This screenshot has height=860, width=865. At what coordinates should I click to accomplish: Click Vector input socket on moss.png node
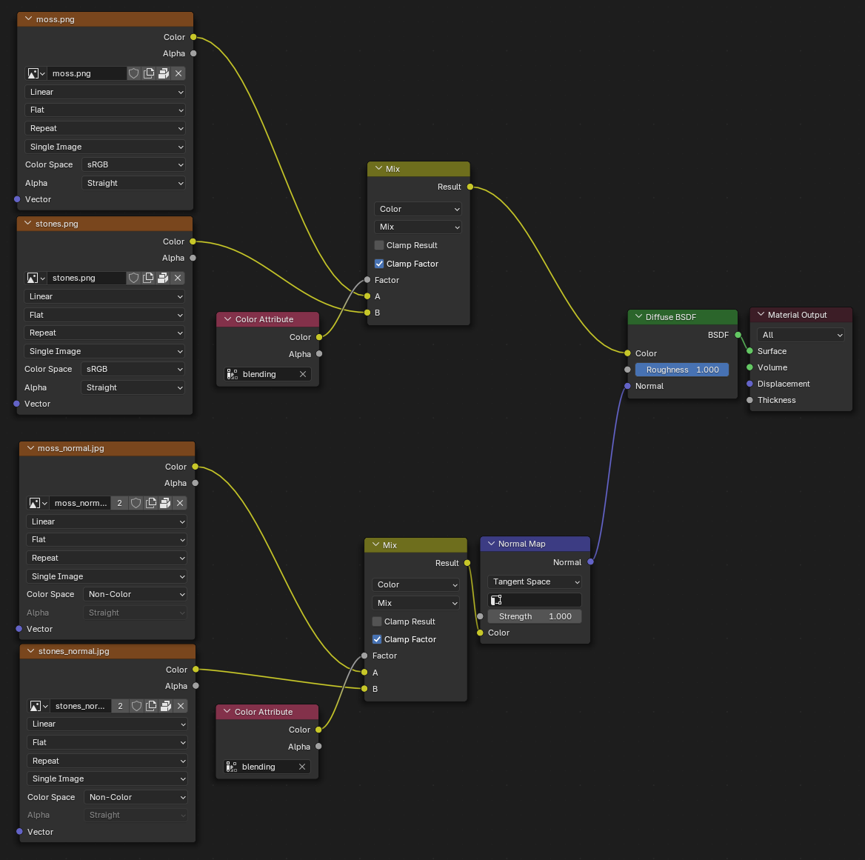[17, 199]
